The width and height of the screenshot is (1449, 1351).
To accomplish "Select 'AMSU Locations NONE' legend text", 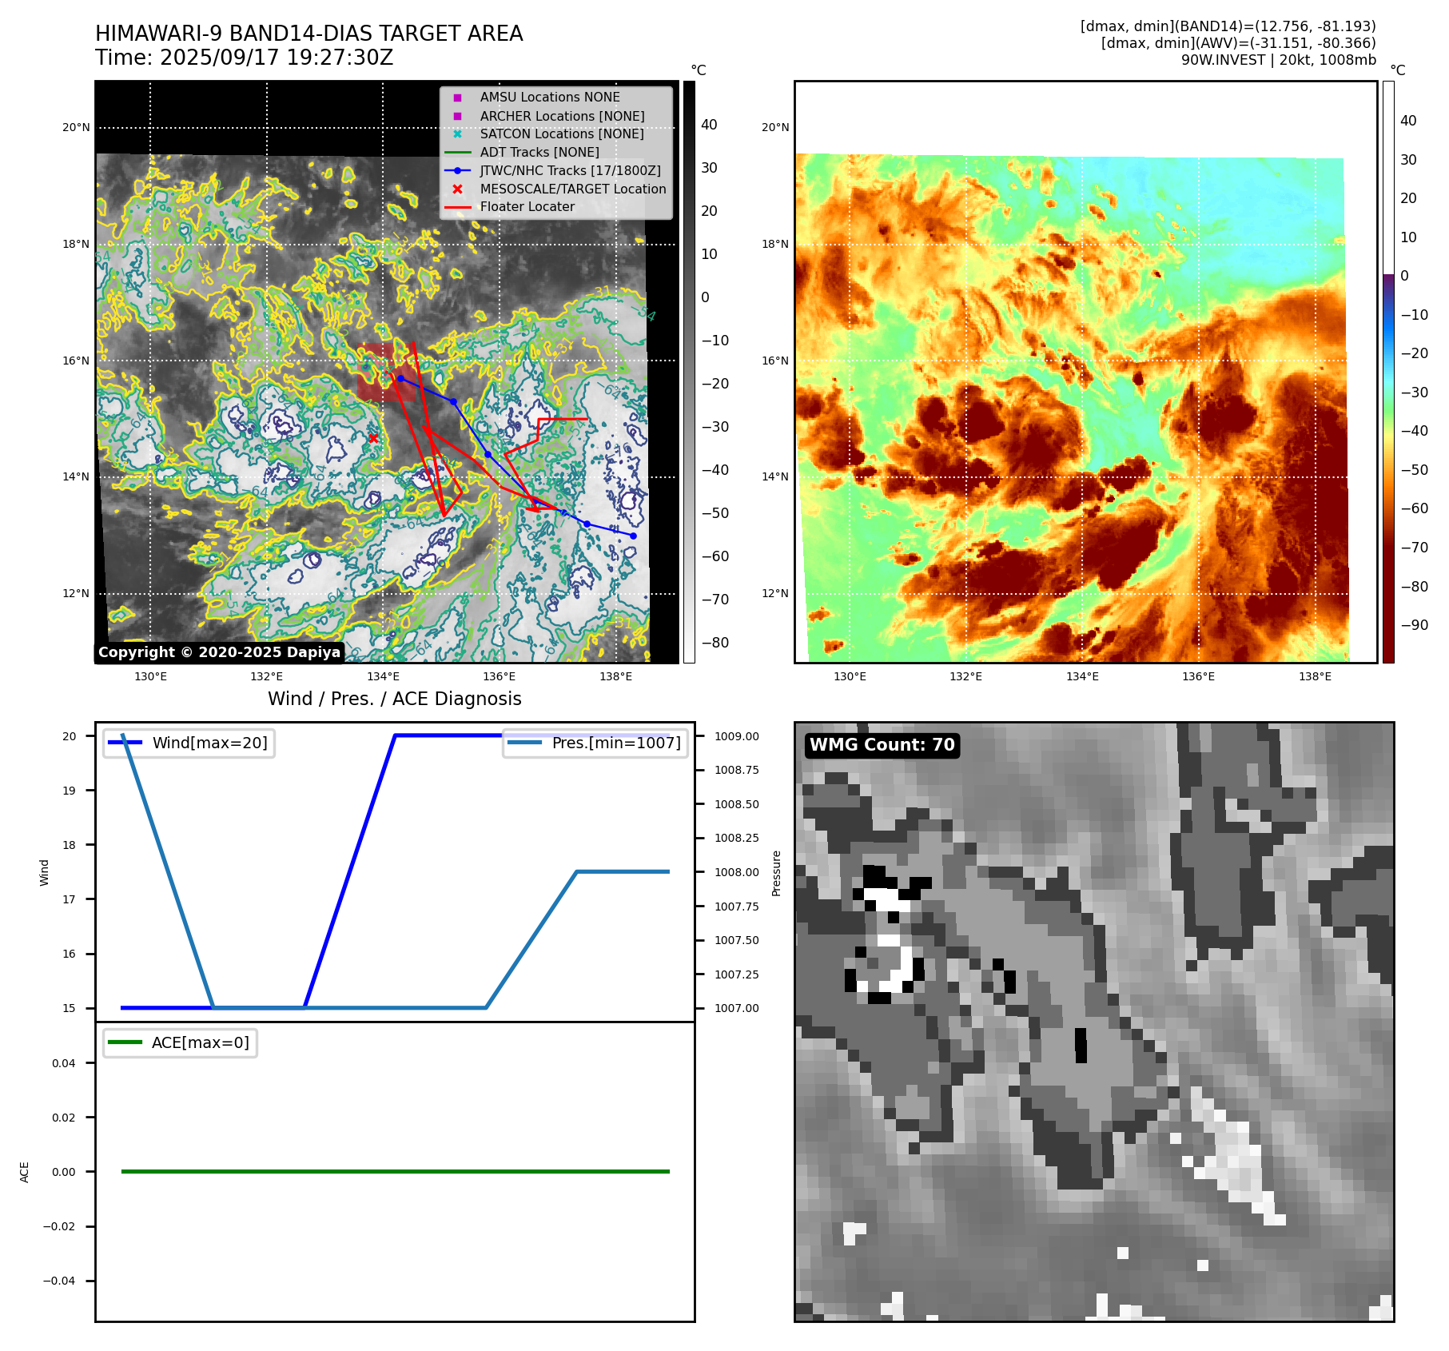I will (550, 98).
